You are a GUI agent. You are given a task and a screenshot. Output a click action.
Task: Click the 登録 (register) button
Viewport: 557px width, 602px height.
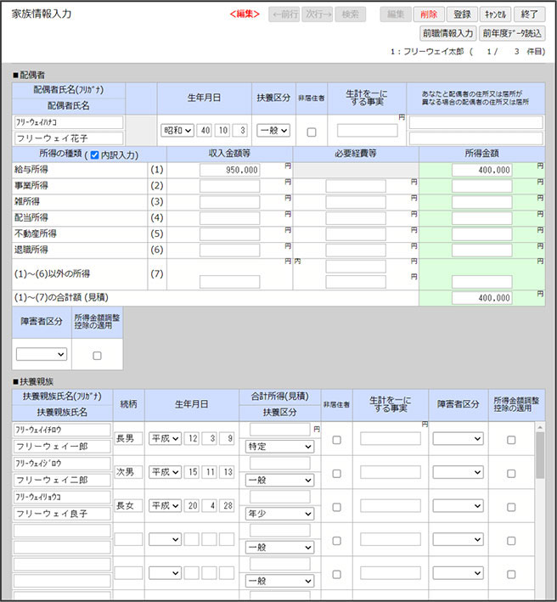[x=462, y=14]
